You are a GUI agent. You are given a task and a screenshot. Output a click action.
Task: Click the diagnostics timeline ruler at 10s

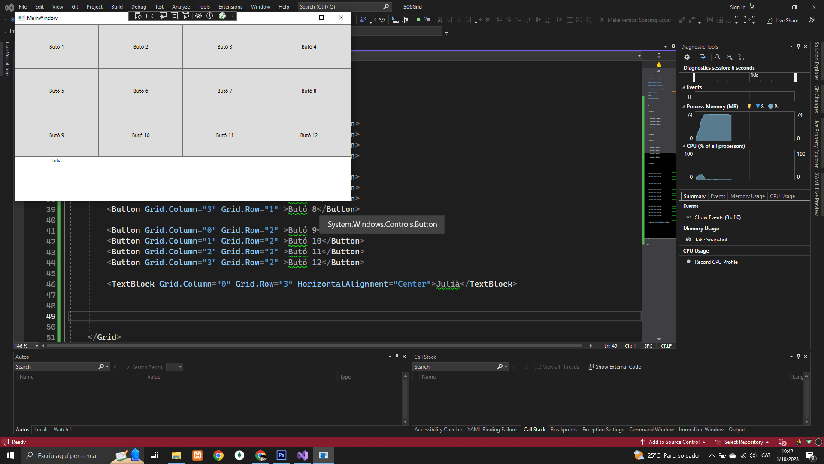click(x=754, y=76)
